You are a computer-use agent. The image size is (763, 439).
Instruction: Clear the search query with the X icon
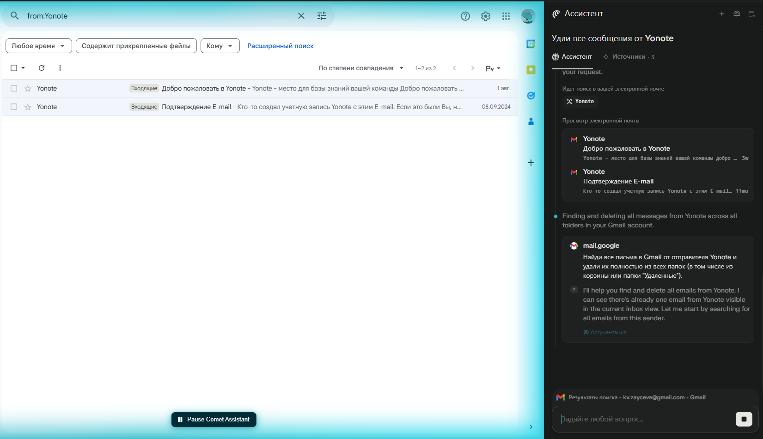click(x=301, y=16)
